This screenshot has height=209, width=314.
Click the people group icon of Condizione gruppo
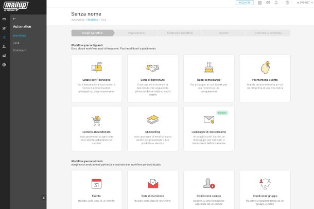265,184
